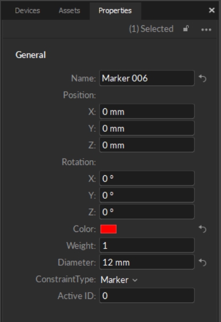Click the Active ID input field

click(x=147, y=296)
